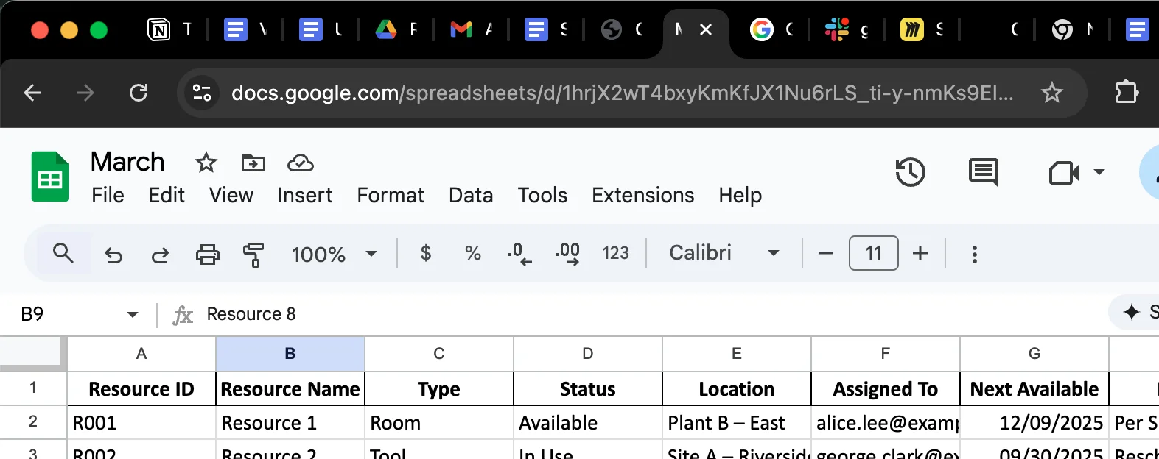Image resolution: width=1159 pixels, height=459 pixels.
Task: Select column B header
Action: pyautogui.click(x=290, y=354)
